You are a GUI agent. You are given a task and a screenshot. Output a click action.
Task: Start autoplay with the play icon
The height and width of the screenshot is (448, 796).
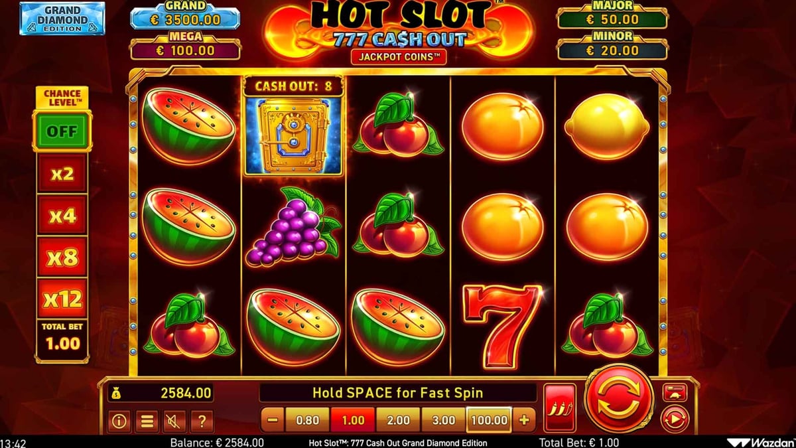(675, 419)
